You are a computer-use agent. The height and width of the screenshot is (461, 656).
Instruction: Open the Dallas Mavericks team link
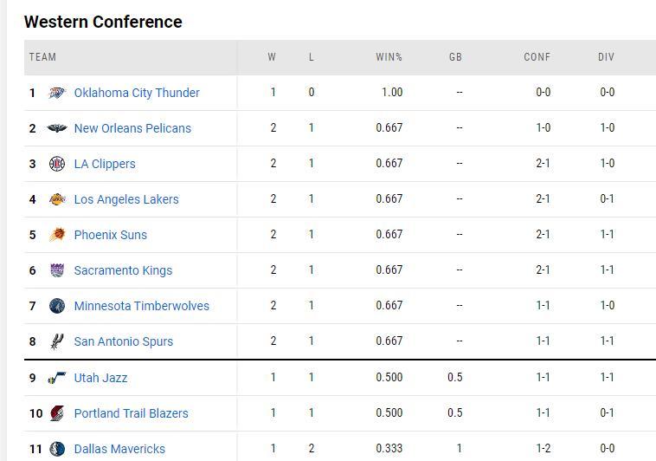[119, 449]
